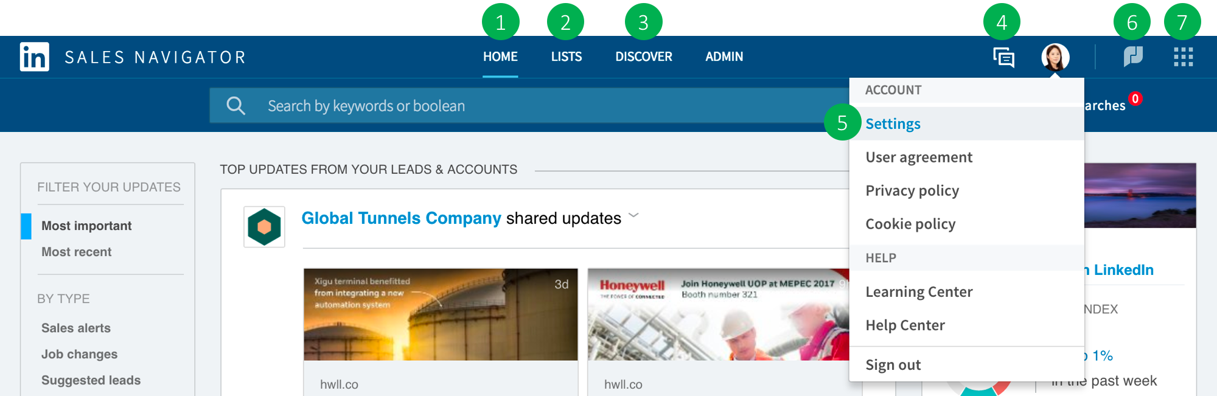Click the purple landscape banner image
Viewport: 1217px width, 396px height.
(1140, 195)
